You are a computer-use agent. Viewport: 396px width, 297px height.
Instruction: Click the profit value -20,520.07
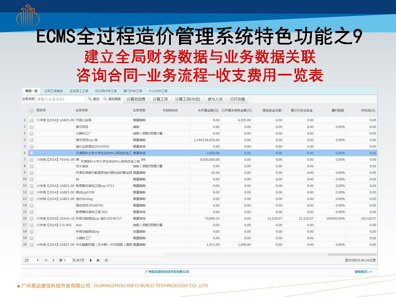[x=368, y=219]
